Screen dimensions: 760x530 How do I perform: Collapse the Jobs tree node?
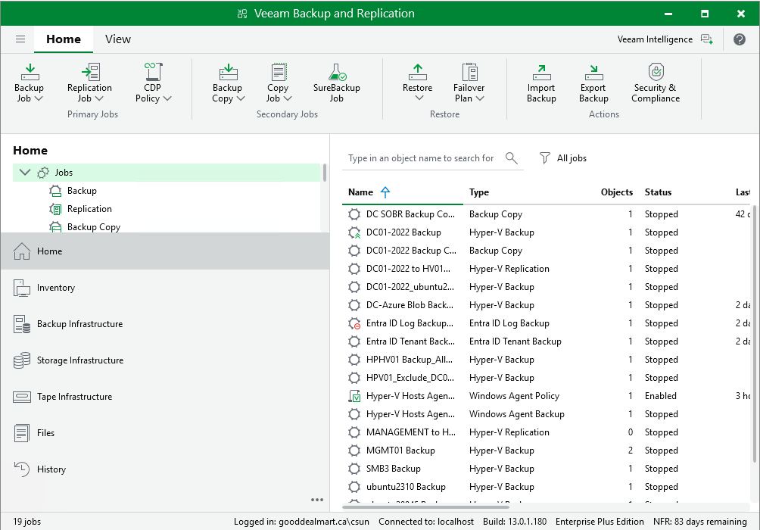point(25,173)
